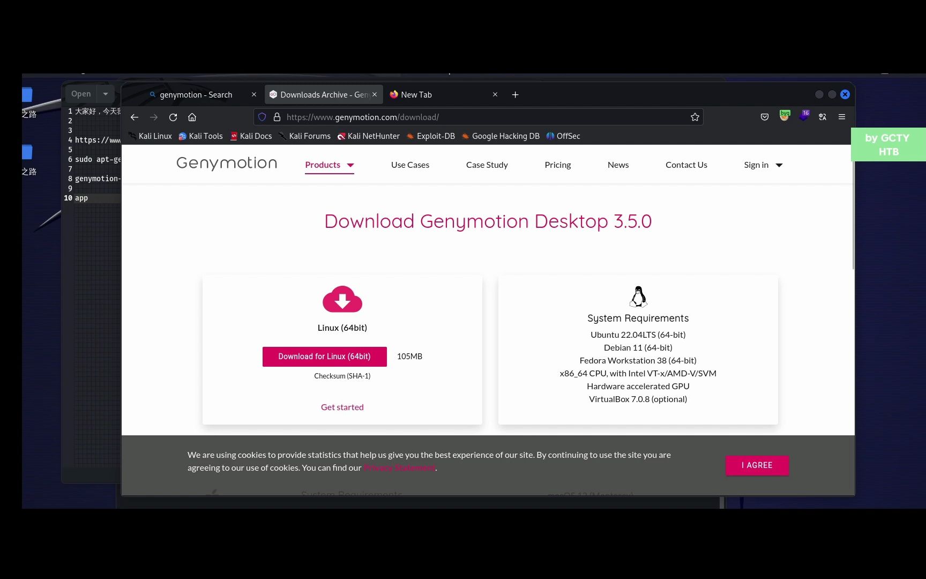Switch to the genymotion - Search tab
Image resolution: width=926 pixels, height=579 pixels.
coord(196,95)
